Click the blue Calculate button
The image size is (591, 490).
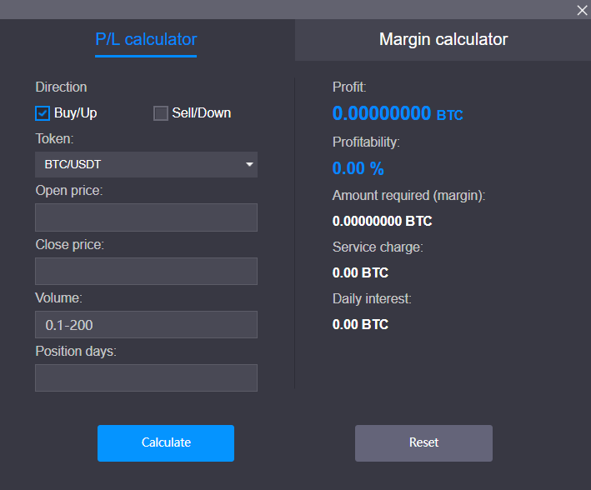point(166,442)
